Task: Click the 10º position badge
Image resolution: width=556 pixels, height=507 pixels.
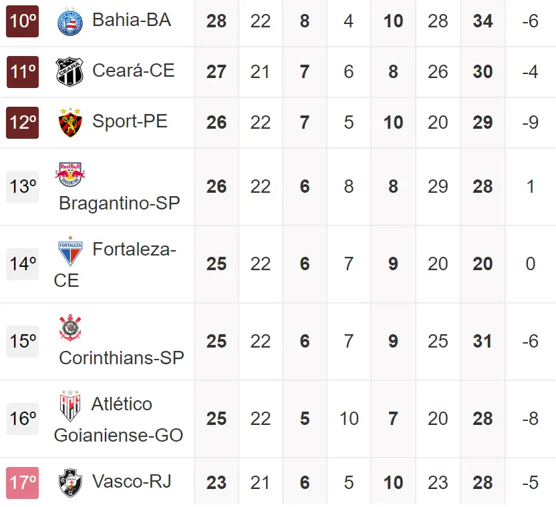Action: point(23,21)
